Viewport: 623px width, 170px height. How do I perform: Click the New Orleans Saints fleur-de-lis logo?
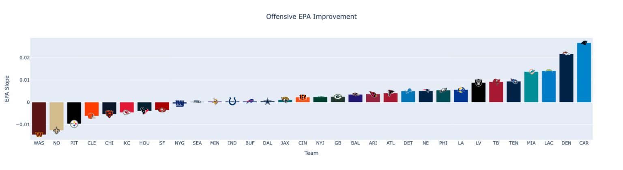pyautogui.click(x=56, y=130)
